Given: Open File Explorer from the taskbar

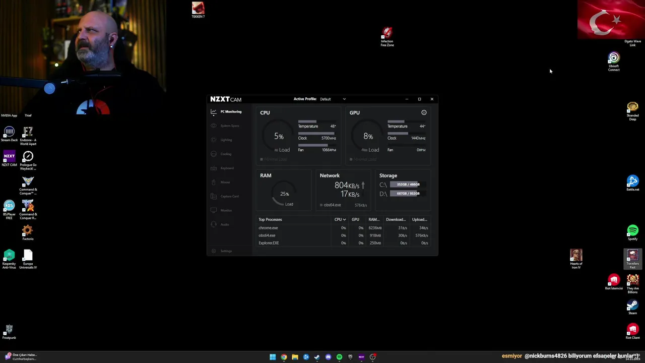Looking at the screenshot, I should pyautogui.click(x=295, y=357).
